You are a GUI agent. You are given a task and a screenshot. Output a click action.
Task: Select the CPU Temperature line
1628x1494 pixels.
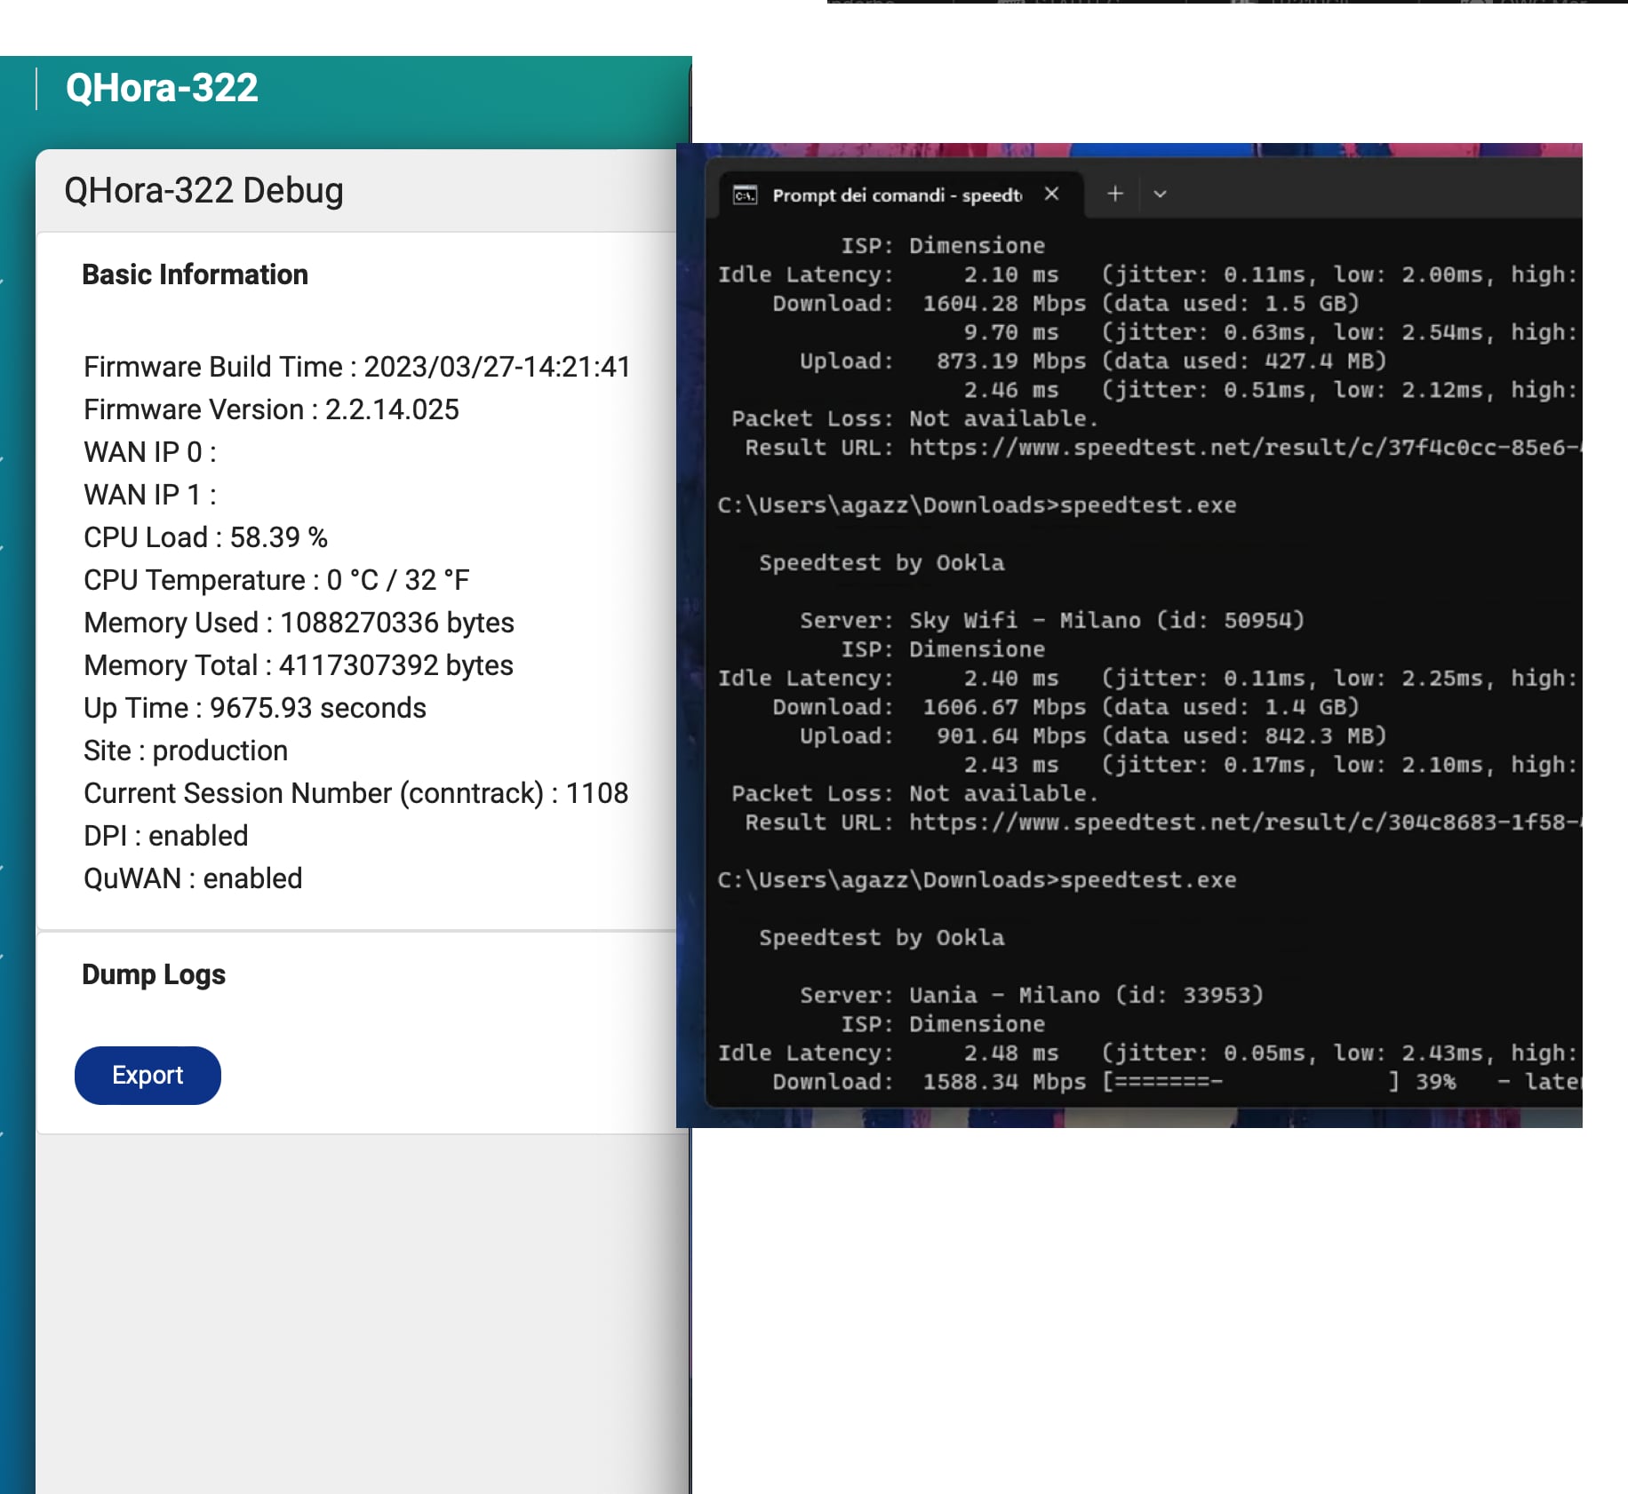(276, 580)
